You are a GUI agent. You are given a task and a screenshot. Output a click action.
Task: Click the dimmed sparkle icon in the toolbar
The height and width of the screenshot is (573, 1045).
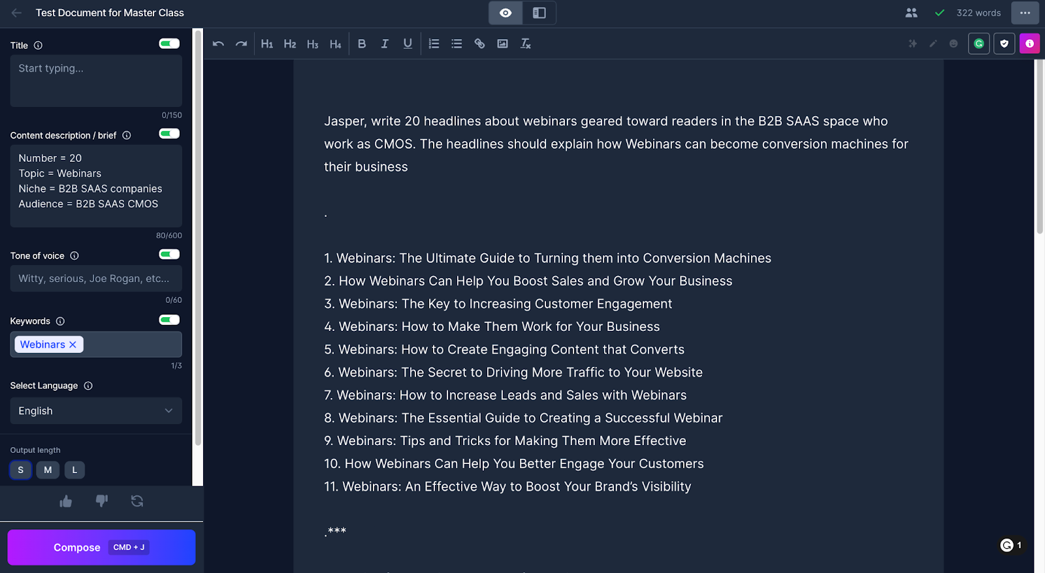913,44
